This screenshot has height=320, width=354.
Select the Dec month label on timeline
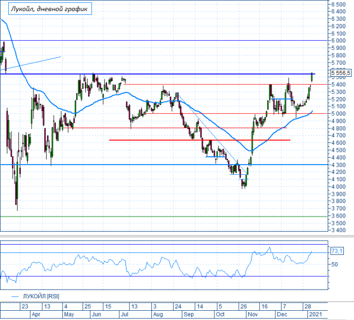tap(282, 314)
